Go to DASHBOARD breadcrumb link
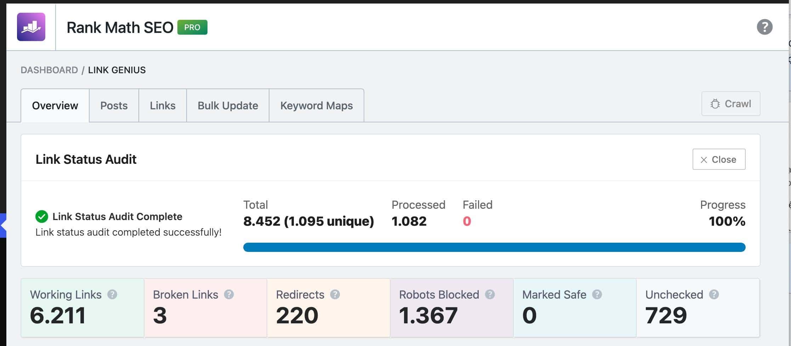This screenshot has width=791, height=346. [x=49, y=70]
